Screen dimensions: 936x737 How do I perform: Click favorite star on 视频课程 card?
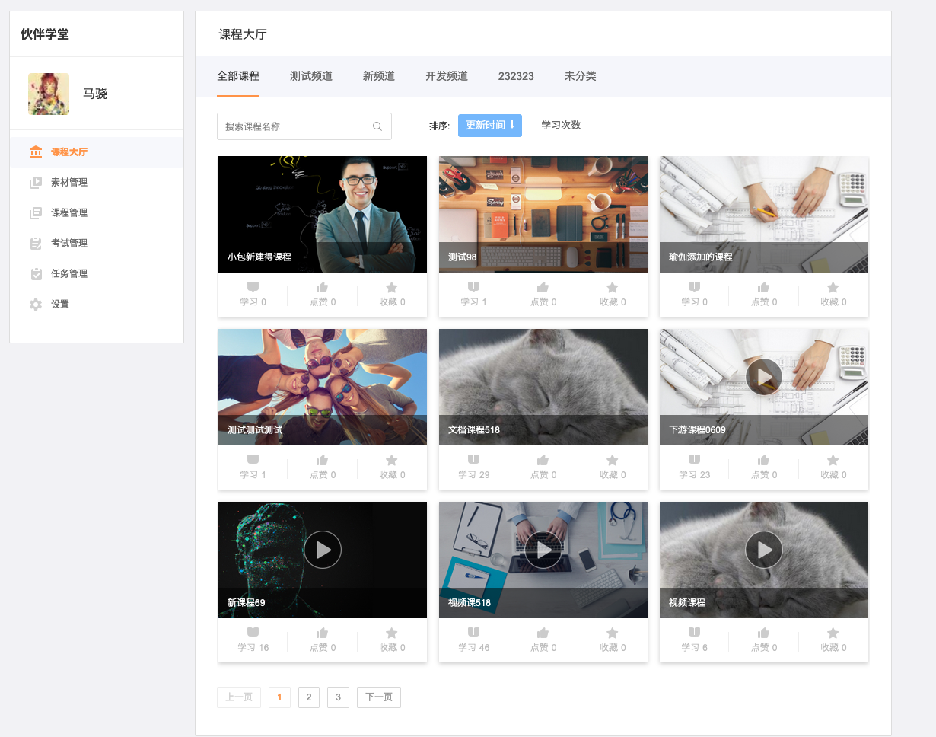click(x=833, y=633)
